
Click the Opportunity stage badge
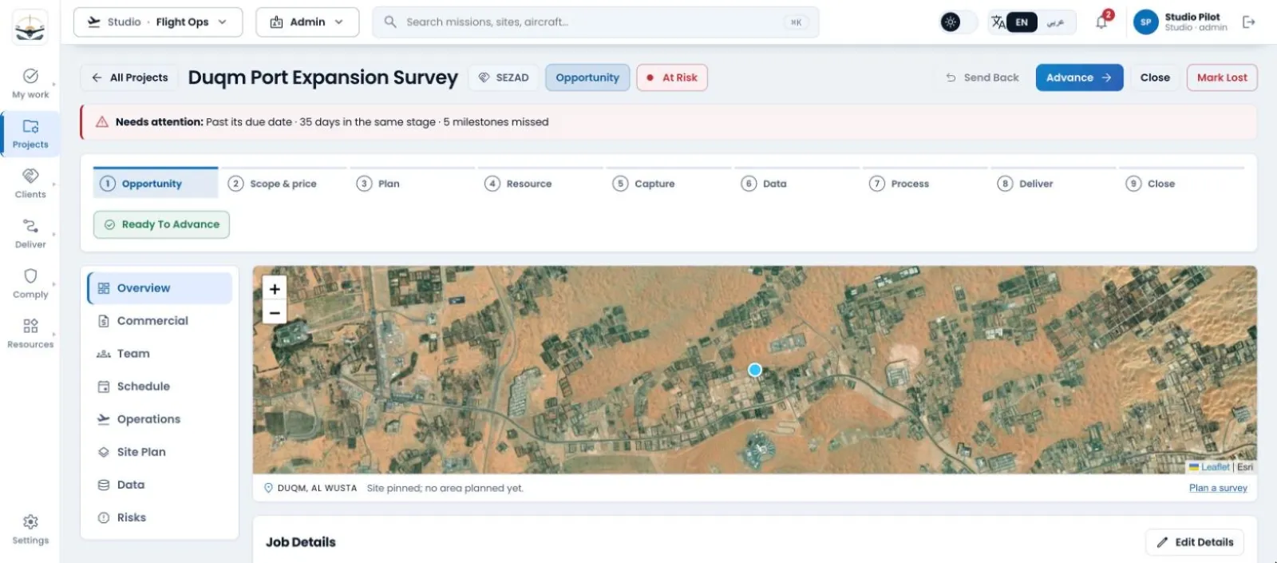(587, 77)
